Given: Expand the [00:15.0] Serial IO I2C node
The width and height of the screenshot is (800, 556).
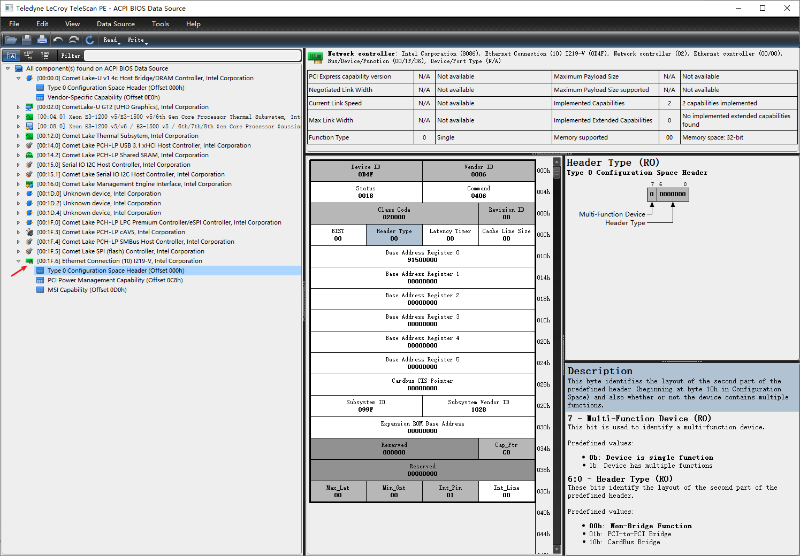Looking at the screenshot, I should 19,165.
